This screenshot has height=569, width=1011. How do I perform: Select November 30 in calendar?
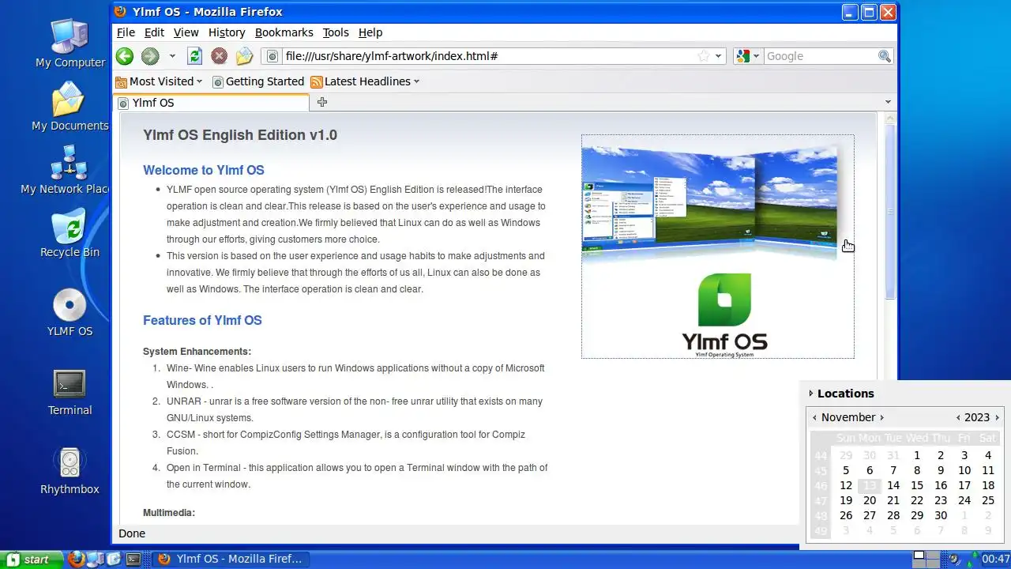click(941, 515)
